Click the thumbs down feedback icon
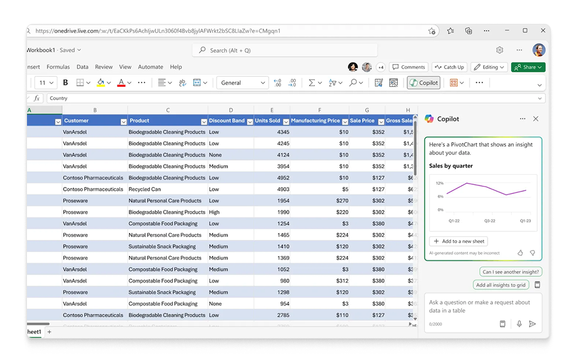 tap(532, 253)
